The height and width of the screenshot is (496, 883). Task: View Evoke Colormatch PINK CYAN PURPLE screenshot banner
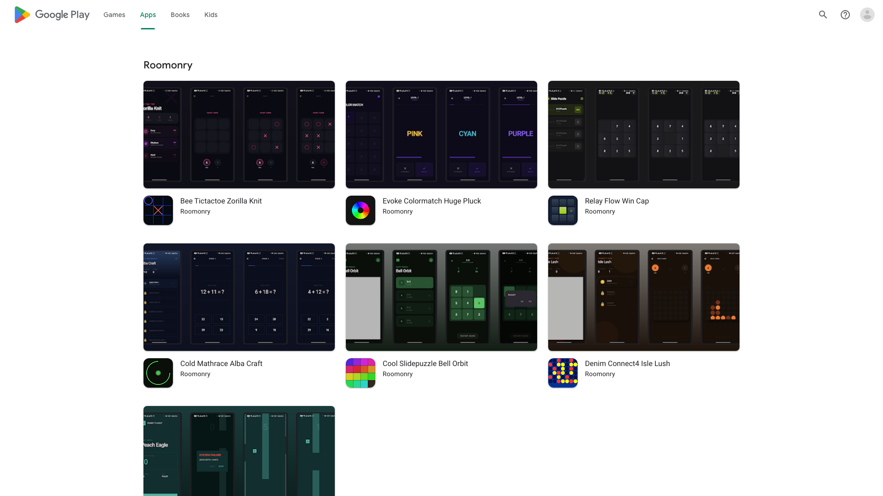coord(441,135)
